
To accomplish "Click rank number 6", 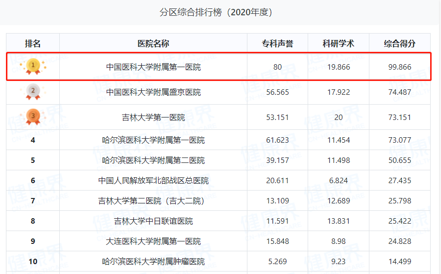I will pos(33,180).
